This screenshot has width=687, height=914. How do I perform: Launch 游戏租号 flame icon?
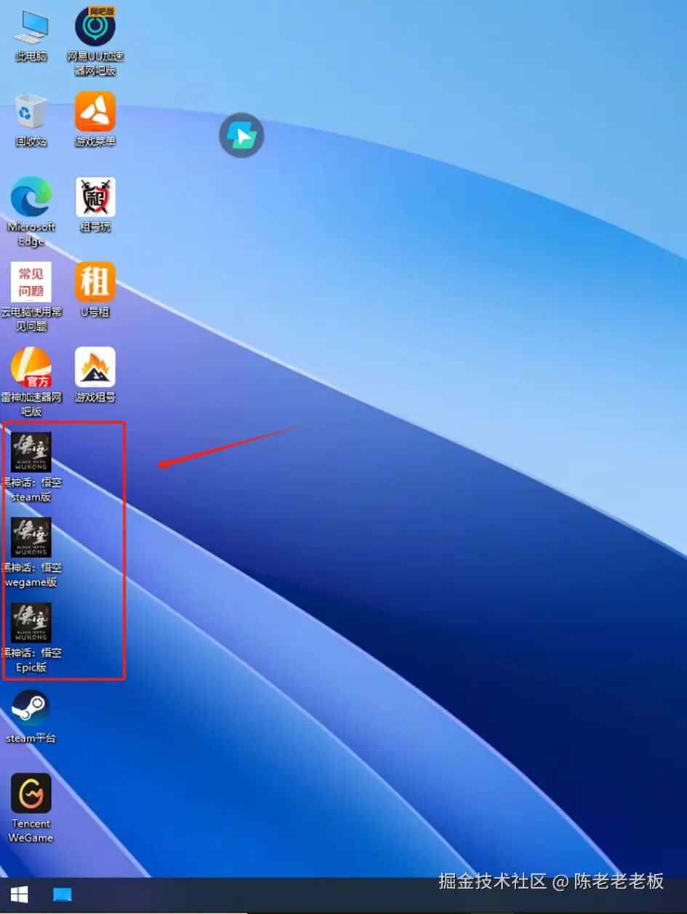pos(95,368)
